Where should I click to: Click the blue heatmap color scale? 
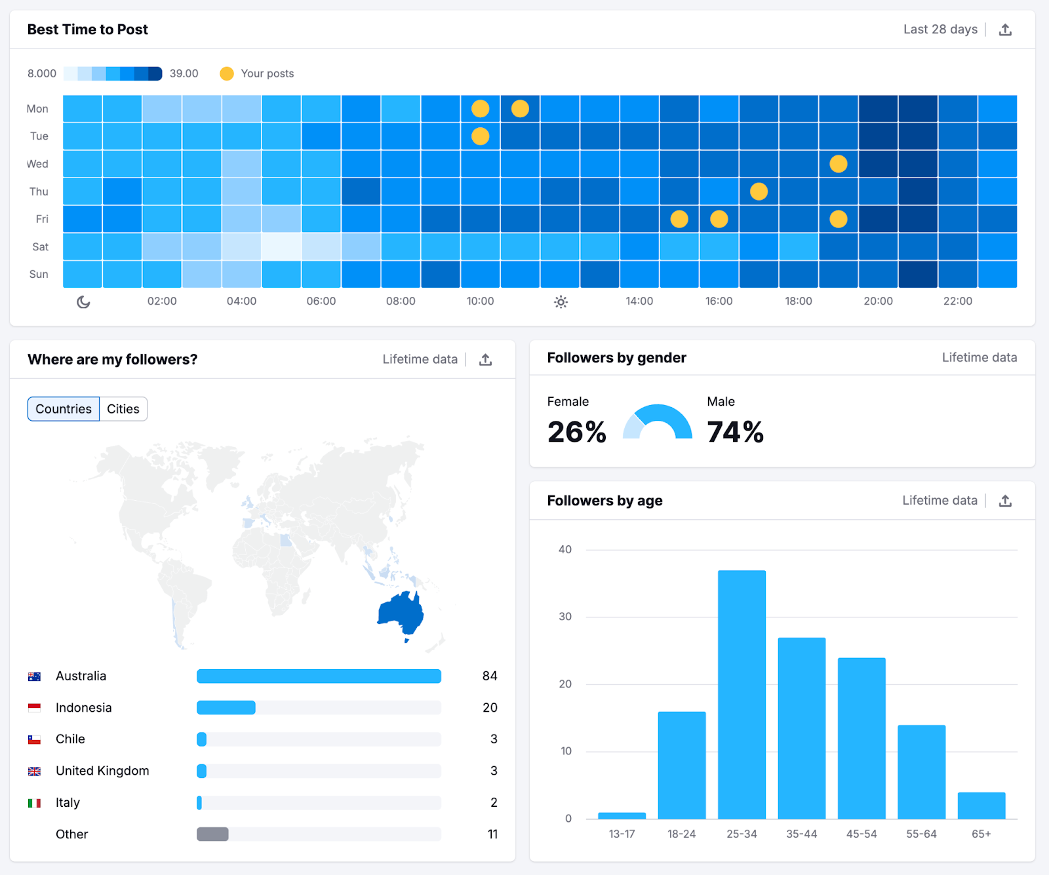[x=113, y=73]
